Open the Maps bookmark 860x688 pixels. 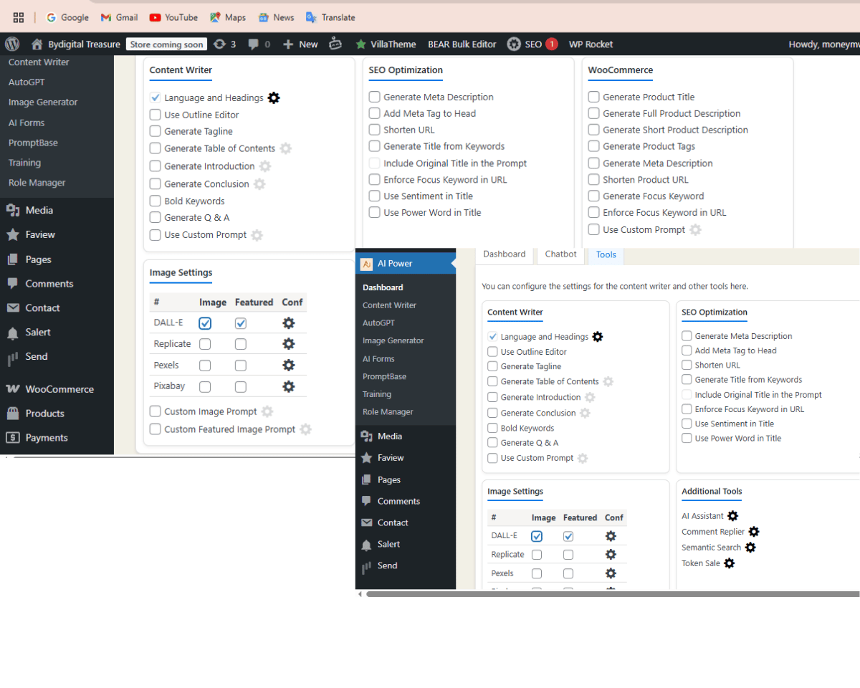coord(228,17)
